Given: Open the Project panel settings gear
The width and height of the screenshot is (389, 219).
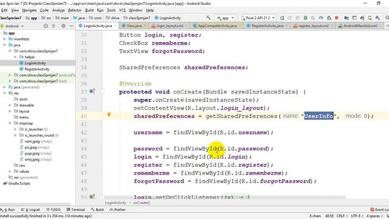Looking at the screenshot, I should click(x=63, y=26).
